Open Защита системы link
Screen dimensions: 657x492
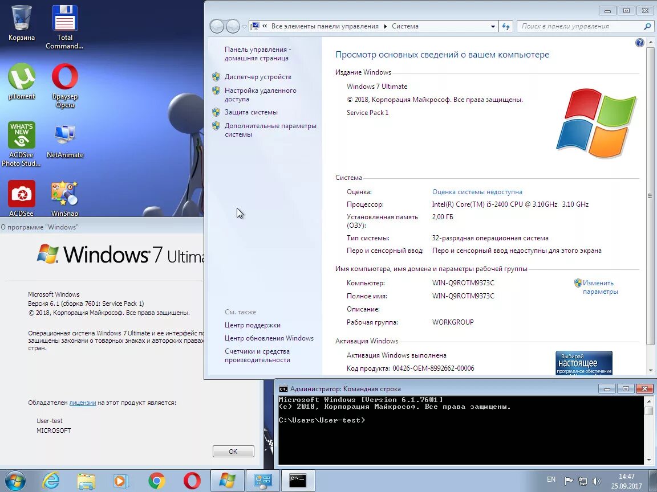click(251, 112)
